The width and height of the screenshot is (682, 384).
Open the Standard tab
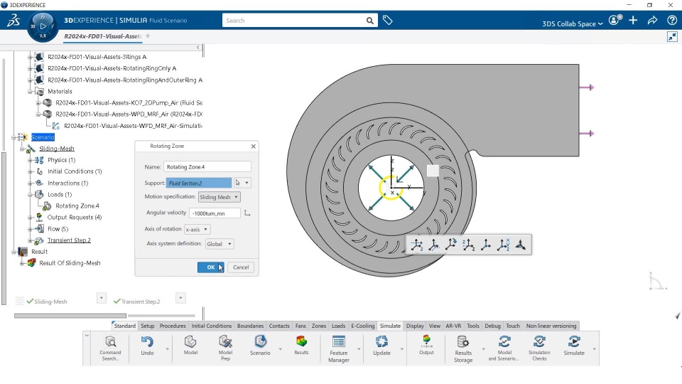point(125,326)
